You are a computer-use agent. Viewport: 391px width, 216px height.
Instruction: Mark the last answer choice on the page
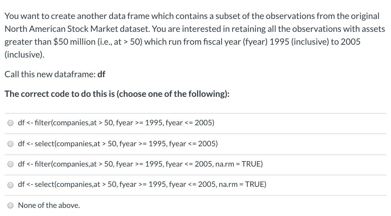pyautogui.click(x=49, y=205)
